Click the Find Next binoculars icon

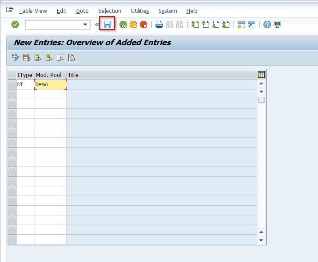(x=180, y=24)
